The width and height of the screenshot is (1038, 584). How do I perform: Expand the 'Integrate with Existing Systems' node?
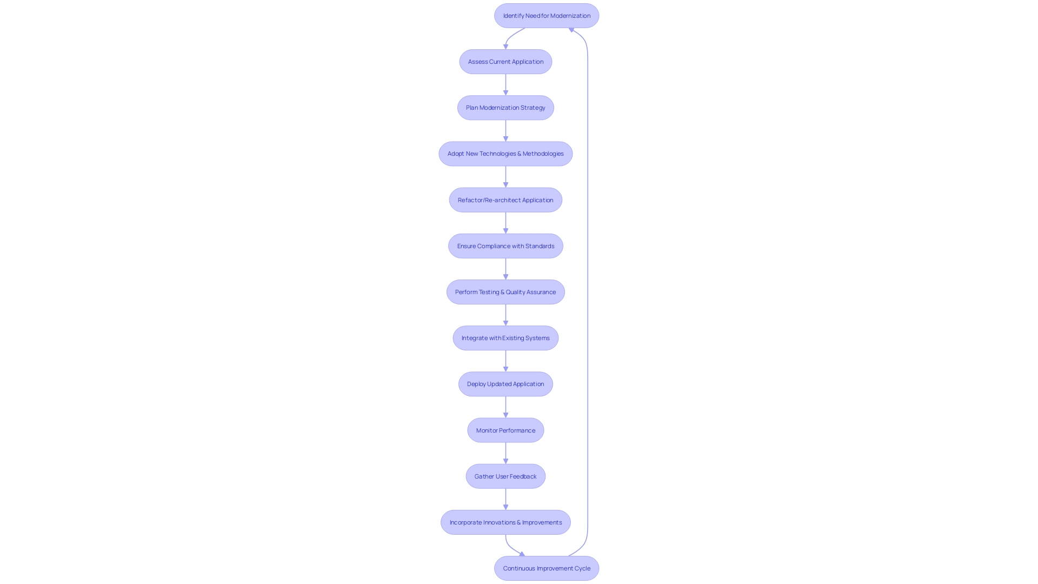pyautogui.click(x=505, y=338)
